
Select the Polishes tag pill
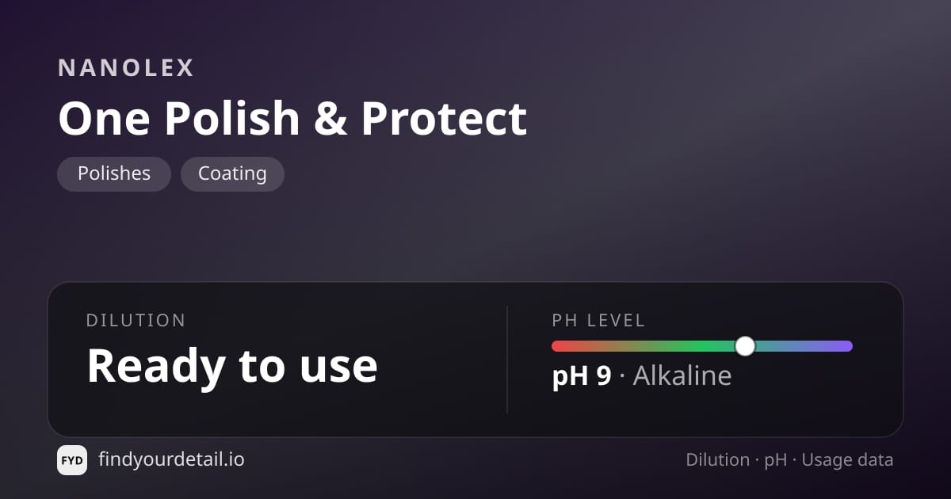tap(114, 174)
